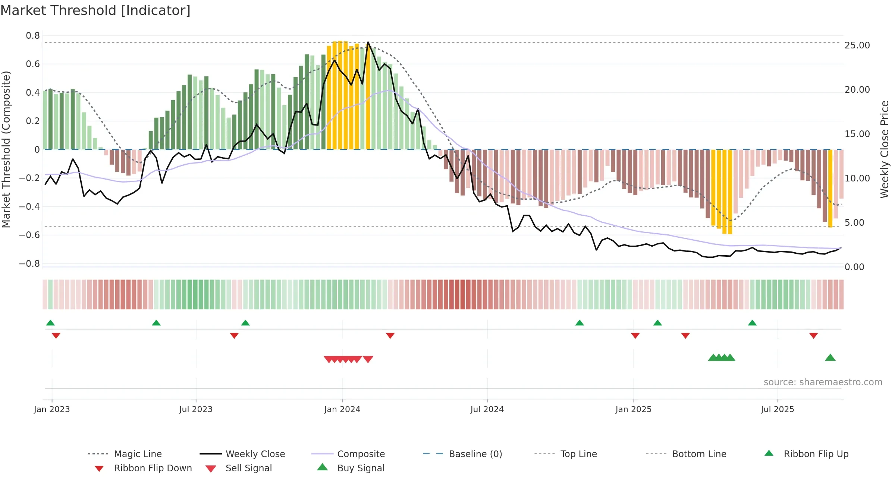The width and height of the screenshot is (895, 503).
Task: Toggle the Magic Line legend entry
Action: [125, 454]
